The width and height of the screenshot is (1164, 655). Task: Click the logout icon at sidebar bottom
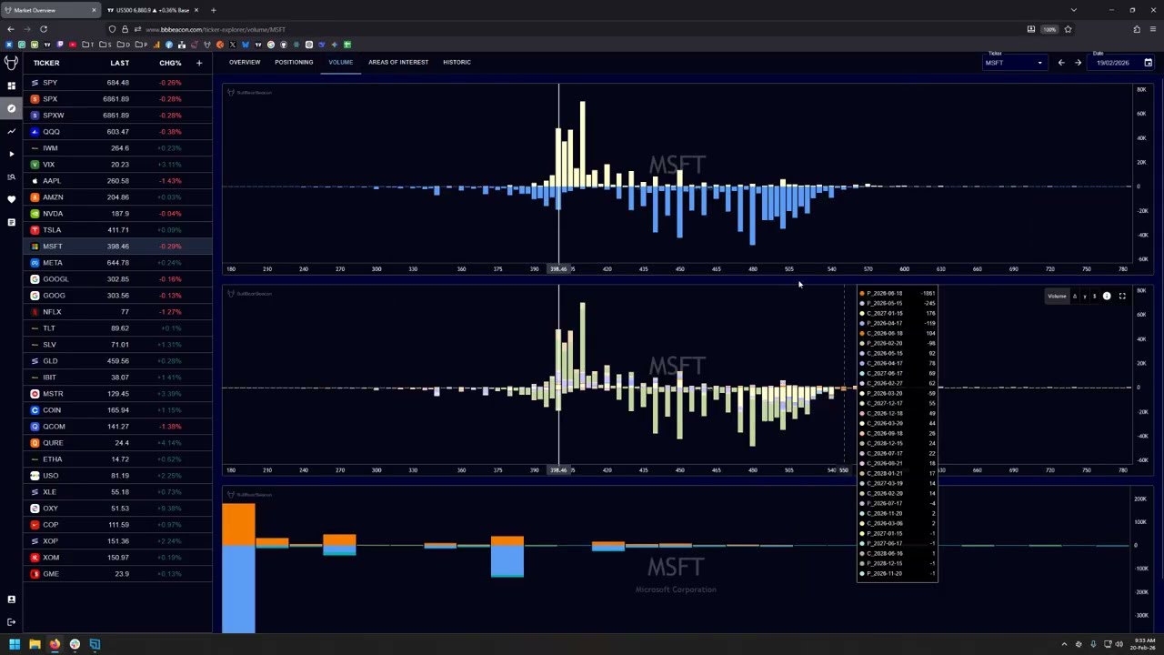pos(11,622)
